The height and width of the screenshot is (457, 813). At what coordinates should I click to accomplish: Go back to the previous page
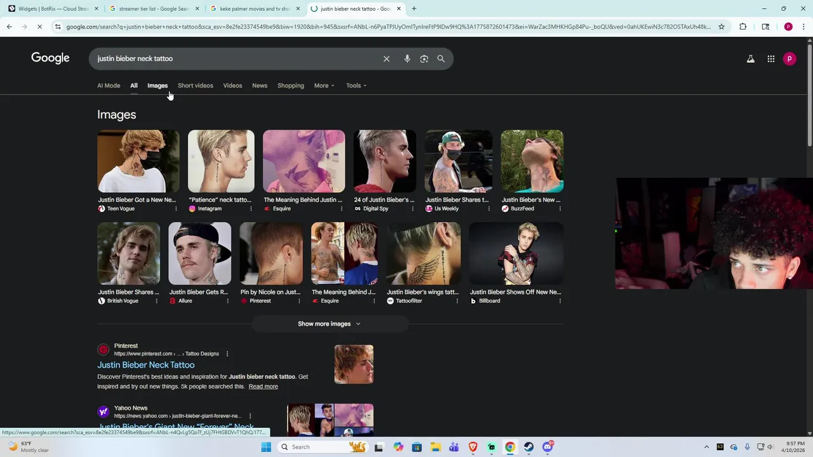(9, 27)
